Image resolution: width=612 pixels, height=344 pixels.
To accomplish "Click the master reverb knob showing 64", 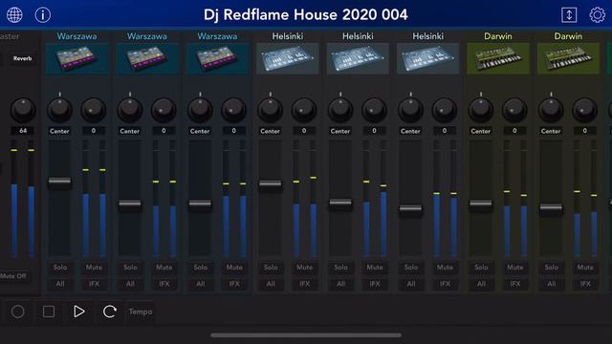I will pos(23,111).
